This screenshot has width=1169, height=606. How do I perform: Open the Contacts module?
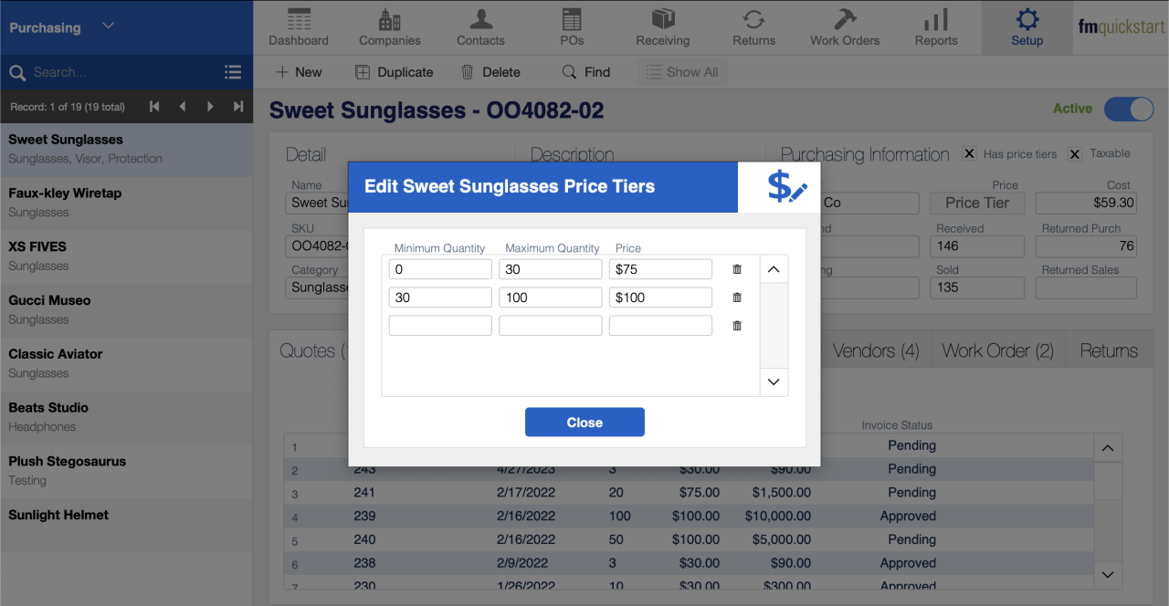[x=480, y=27]
